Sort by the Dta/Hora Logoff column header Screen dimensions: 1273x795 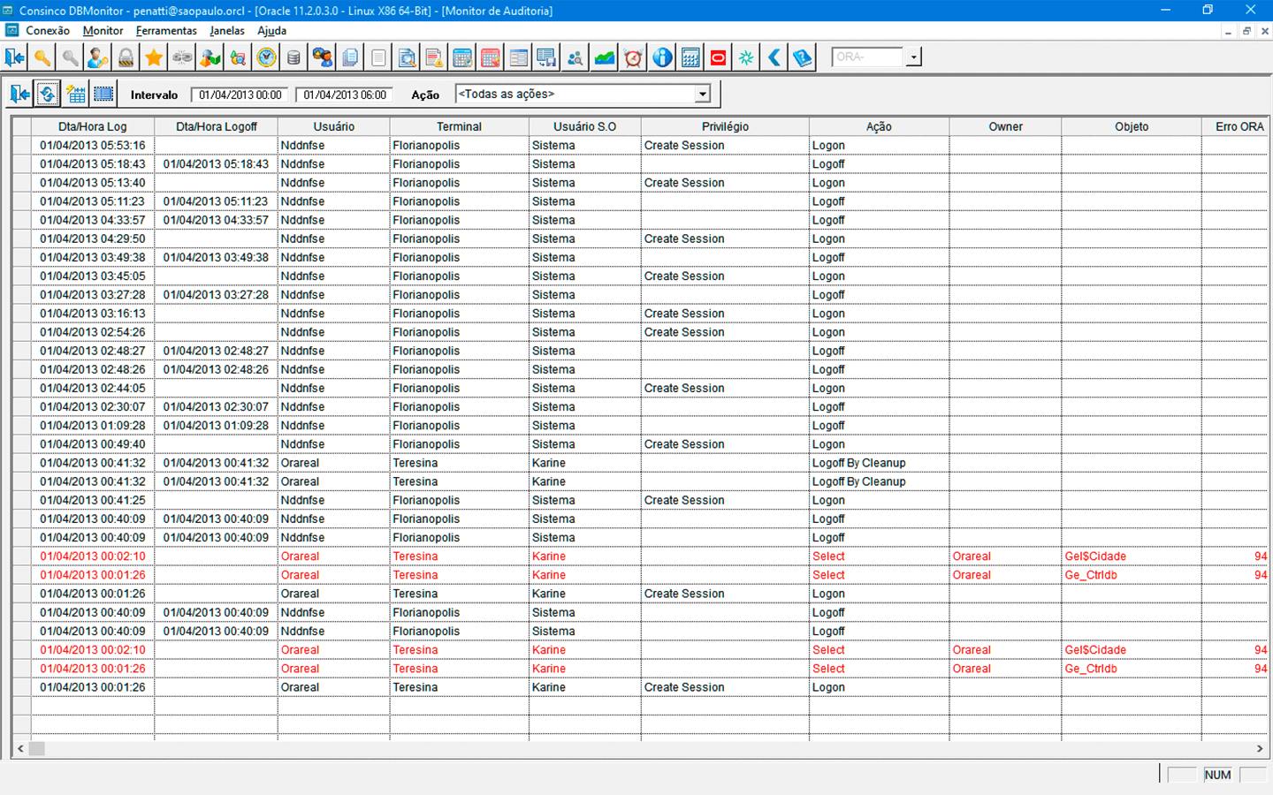click(x=216, y=126)
